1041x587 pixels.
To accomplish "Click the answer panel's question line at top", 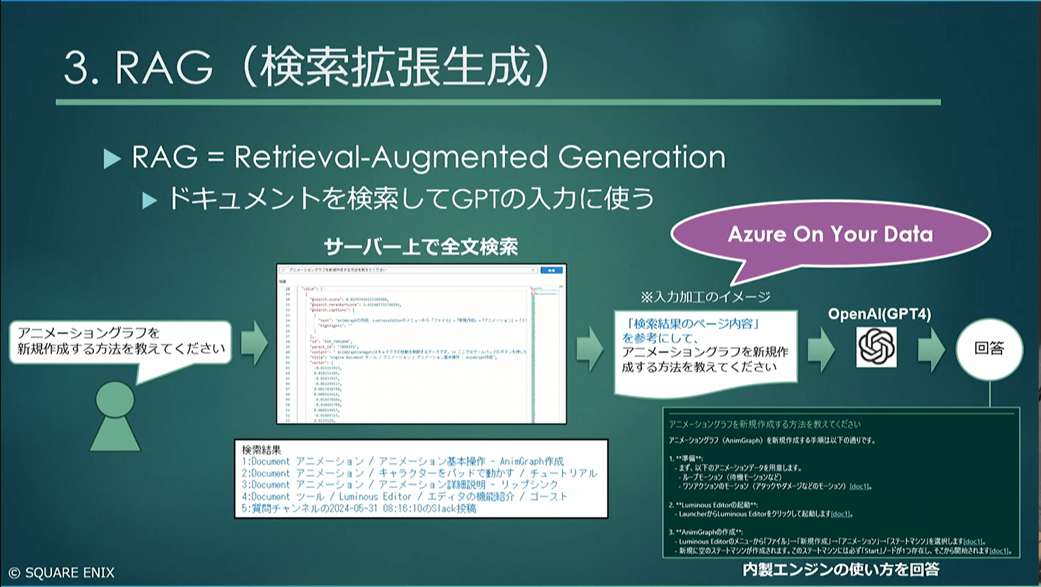I will [x=765, y=424].
